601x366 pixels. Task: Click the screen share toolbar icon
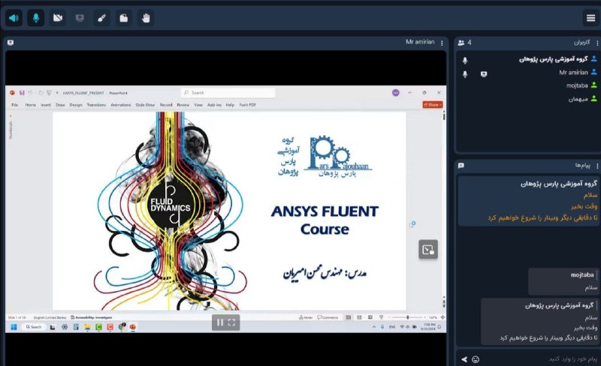(80, 18)
